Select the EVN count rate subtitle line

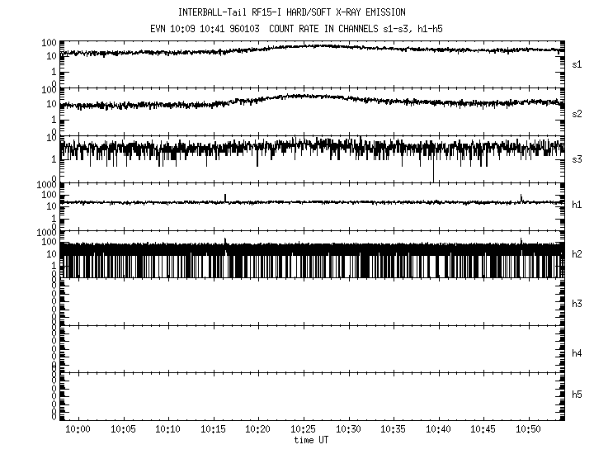(x=297, y=28)
